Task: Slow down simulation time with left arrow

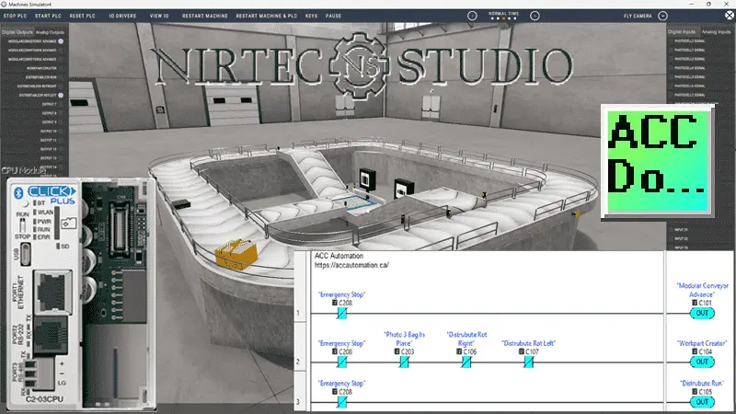Action: [472, 16]
